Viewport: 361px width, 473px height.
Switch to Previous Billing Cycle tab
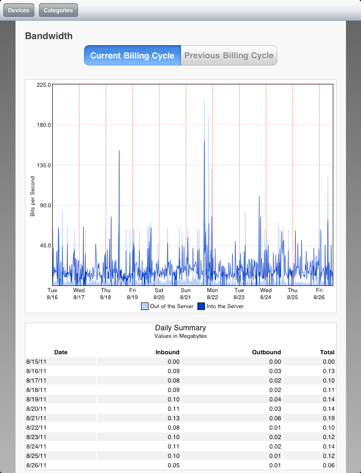tap(229, 56)
